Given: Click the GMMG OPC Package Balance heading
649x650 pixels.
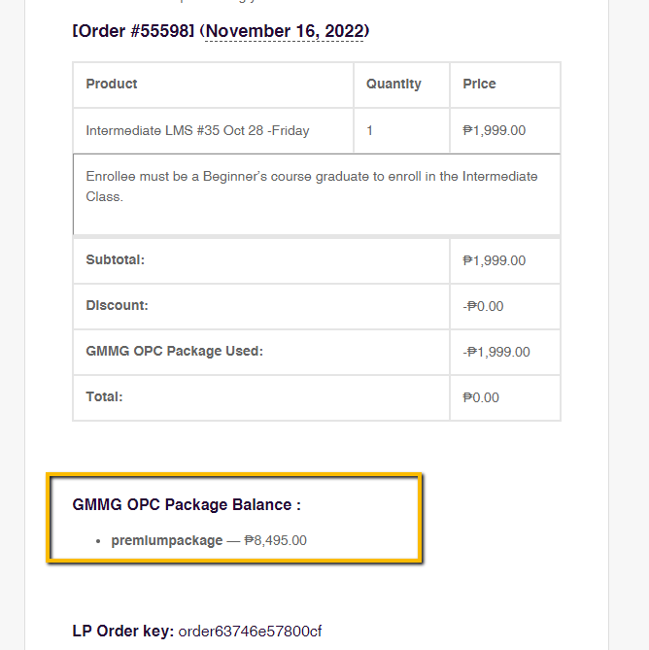Looking at the screenshot, I should pyautogui.click(x=187, y=505).
